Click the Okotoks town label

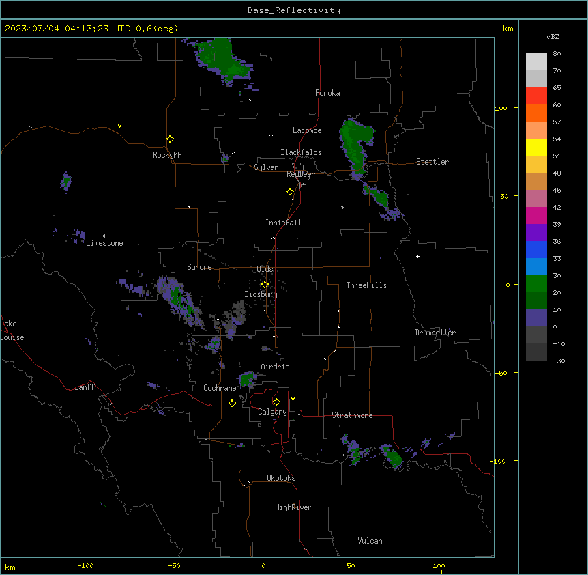(281, 478)
